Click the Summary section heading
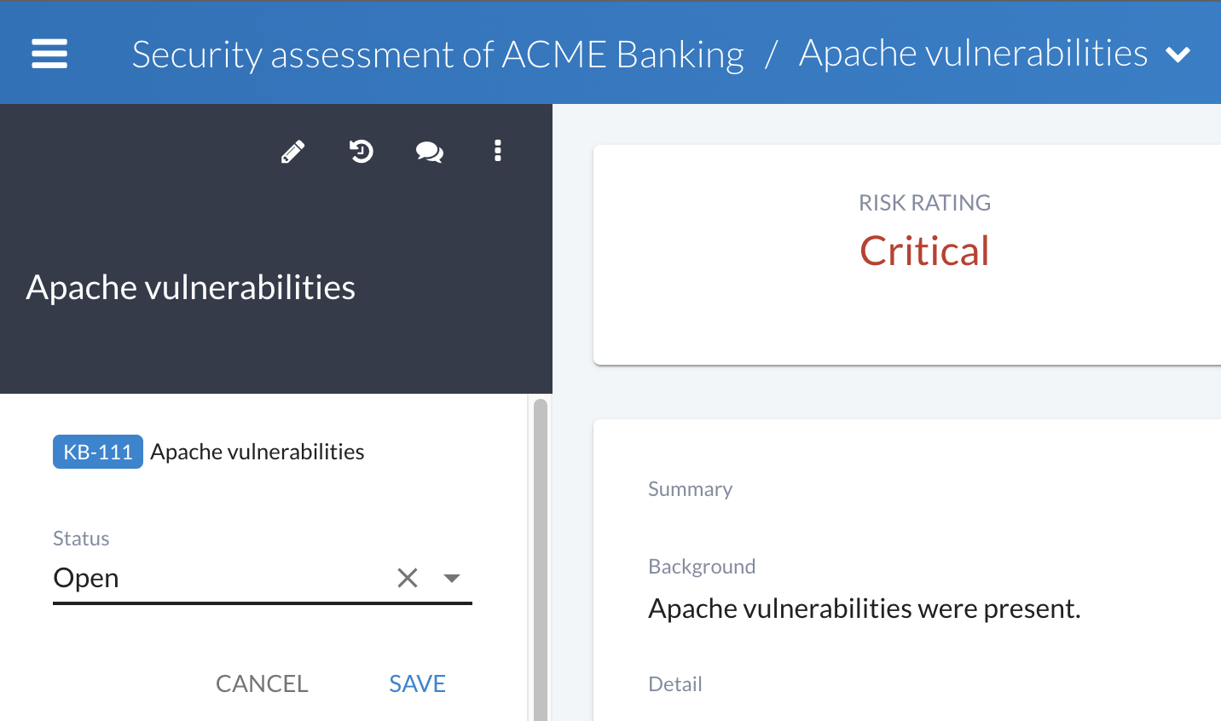 click(690, 489)
